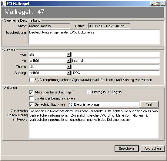Cancel with the Abbrechen button
167x161 pixels.
pyautogui.click(x=153, y=149)
